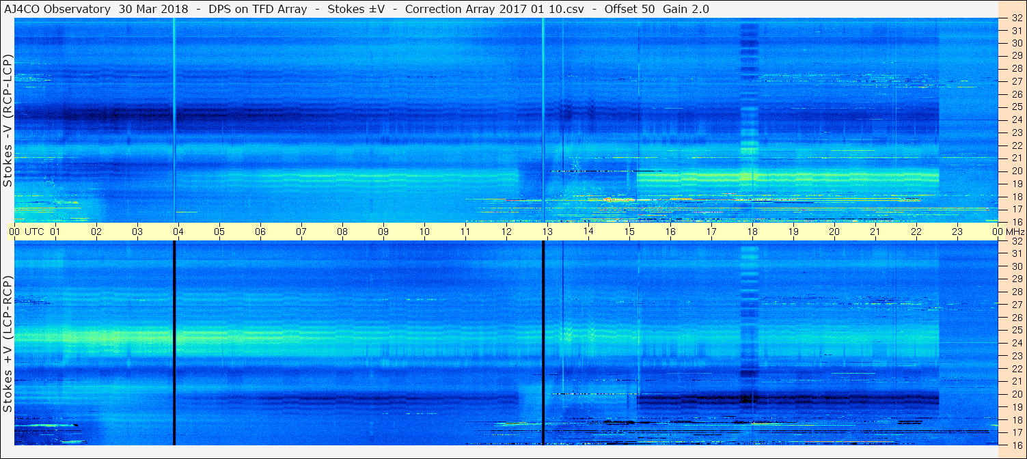Click the 18 MHz label of lower Stokes +V panel
This screenshot has width=1027, height=459.
tap(1016, 420)
